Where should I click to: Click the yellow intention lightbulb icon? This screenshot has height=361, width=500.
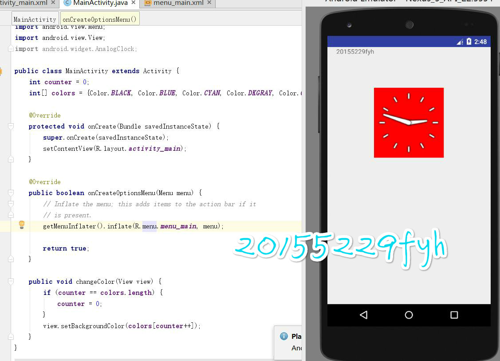pyautogui.click(x=22, y=225)
